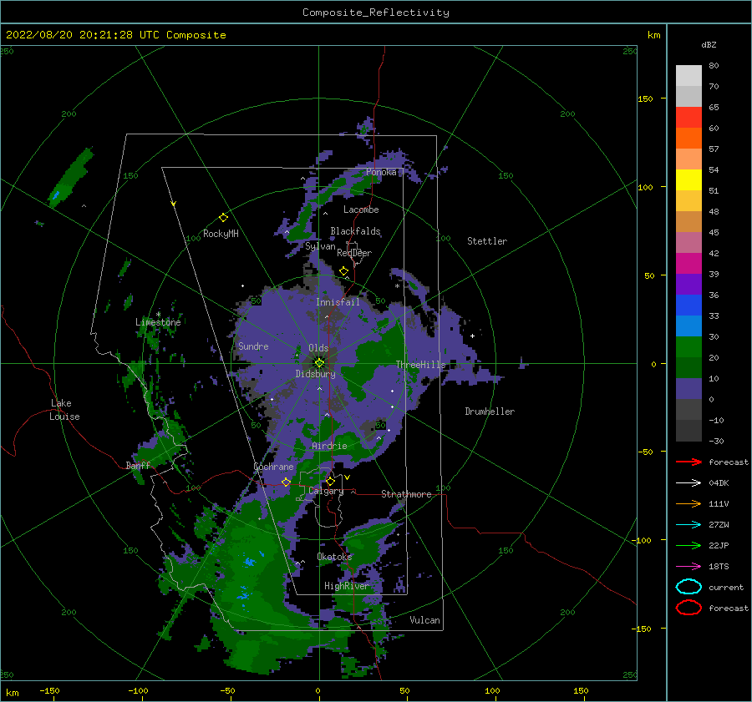Click the yellow diamond marker above Calgary

point(330,481)
